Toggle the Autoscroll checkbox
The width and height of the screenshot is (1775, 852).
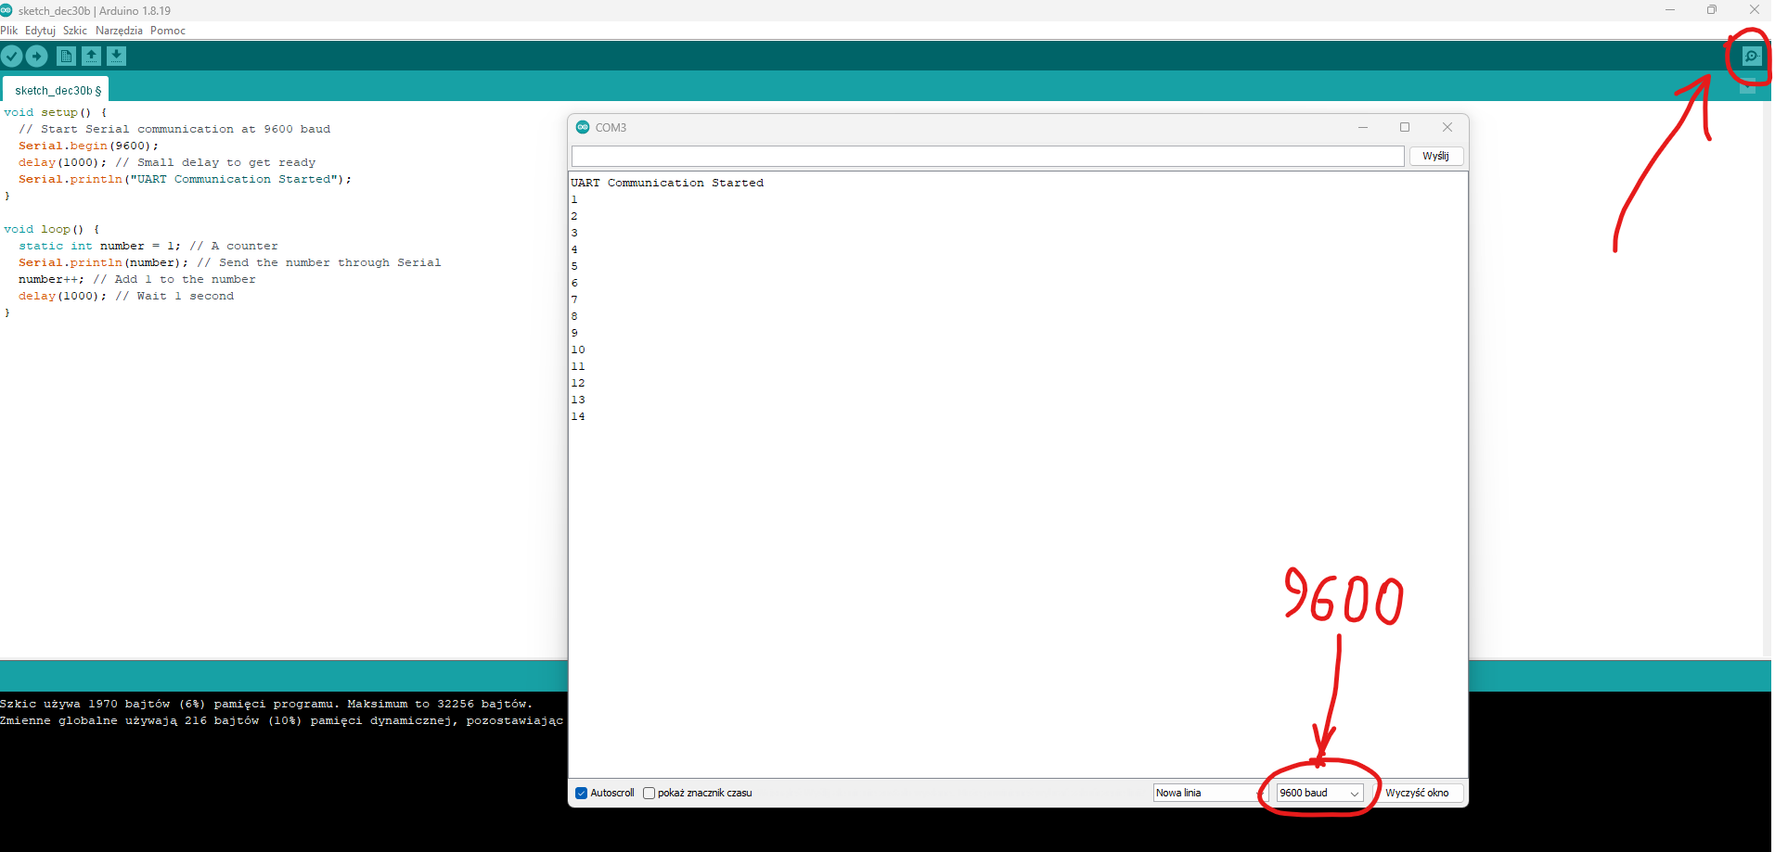pos(582,793)
